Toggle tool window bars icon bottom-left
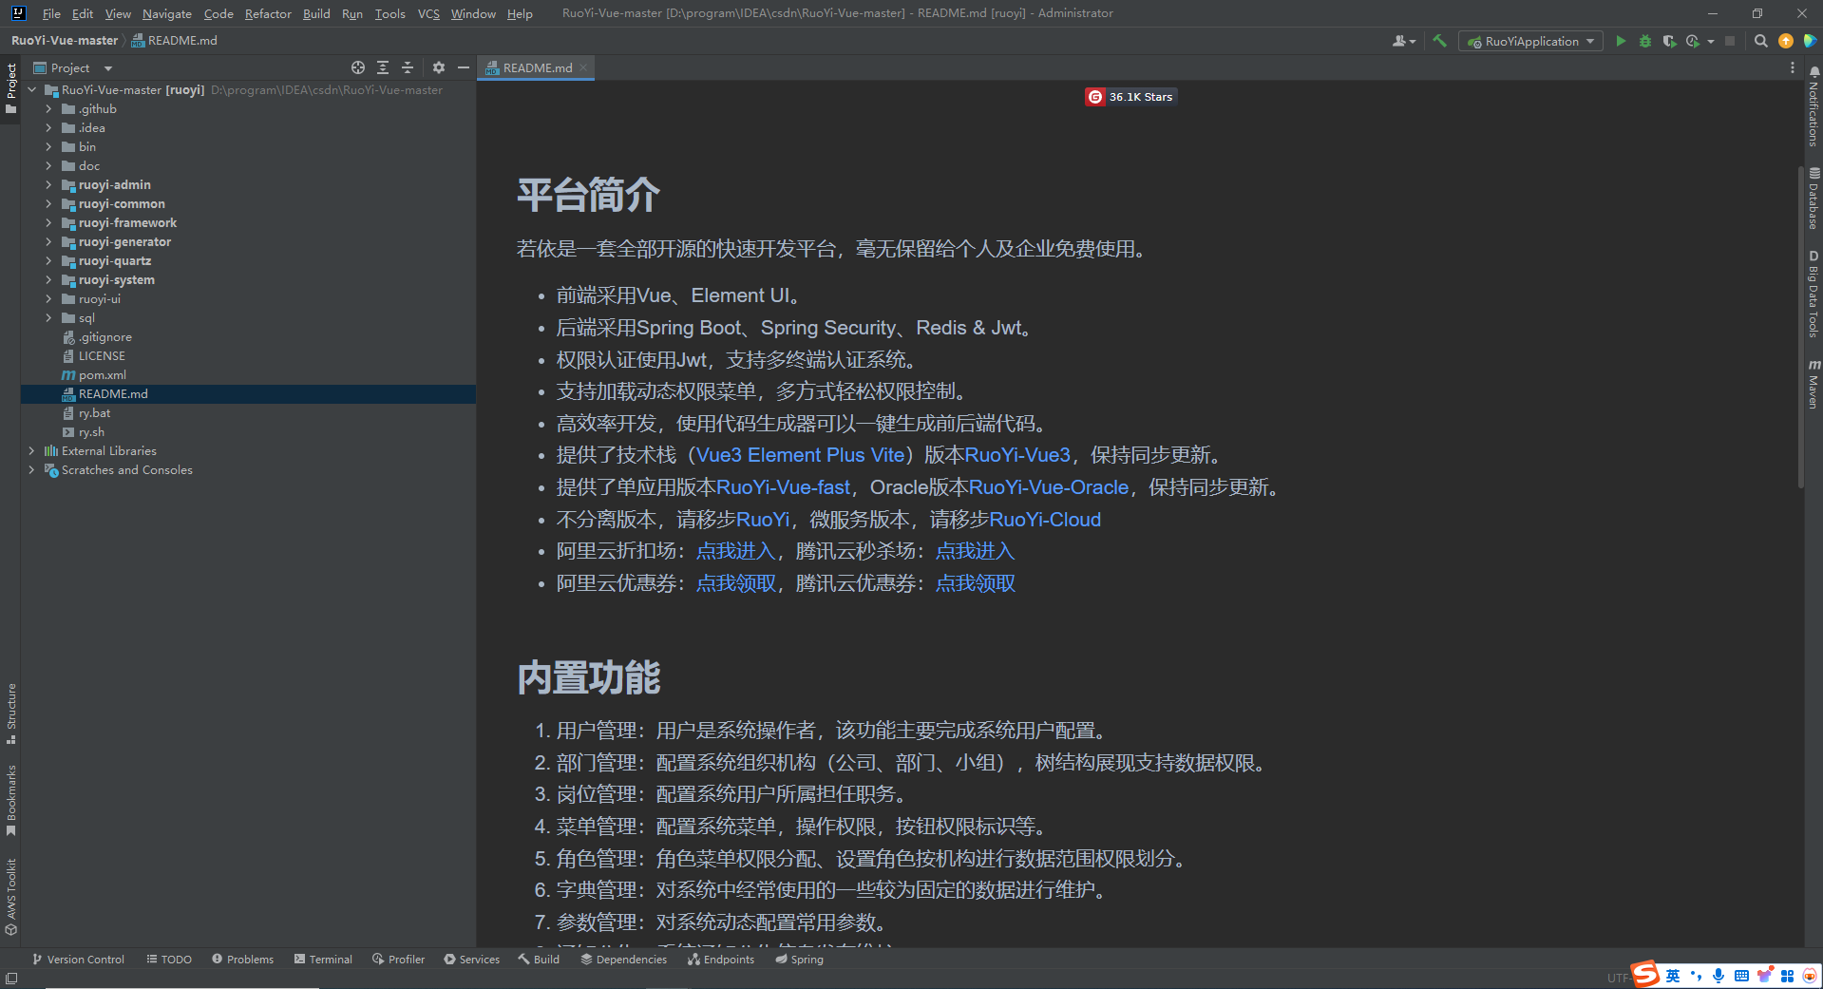Image resolution: width=1823 pixels, height=989 pixels. coord(10,979)
